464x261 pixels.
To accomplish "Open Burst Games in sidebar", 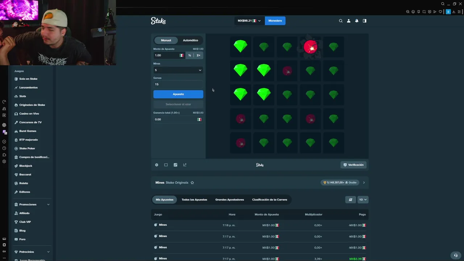I will pos(28,131).
